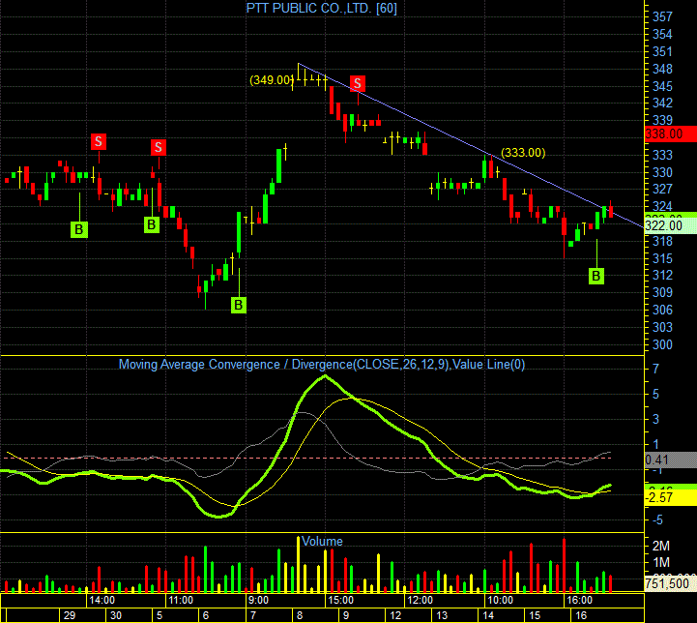Click date 8 on the date axis
The image size is (697, 623).
300,615
